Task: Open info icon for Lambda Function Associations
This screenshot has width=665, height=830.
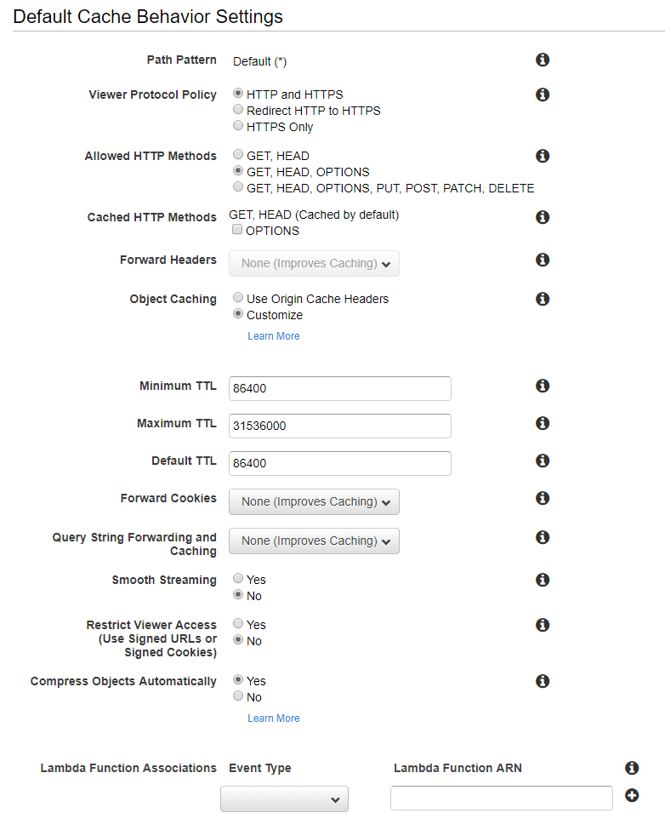Action: (632, 768)
